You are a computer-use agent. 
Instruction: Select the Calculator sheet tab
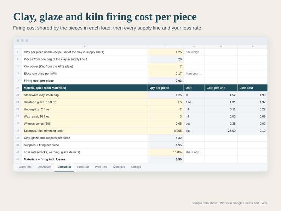click(64, 167)
